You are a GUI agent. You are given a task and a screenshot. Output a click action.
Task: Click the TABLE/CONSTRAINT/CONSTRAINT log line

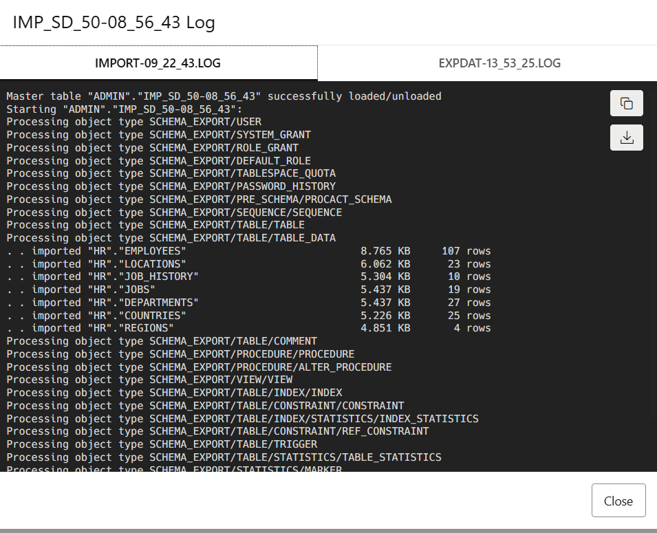[205, 406]
